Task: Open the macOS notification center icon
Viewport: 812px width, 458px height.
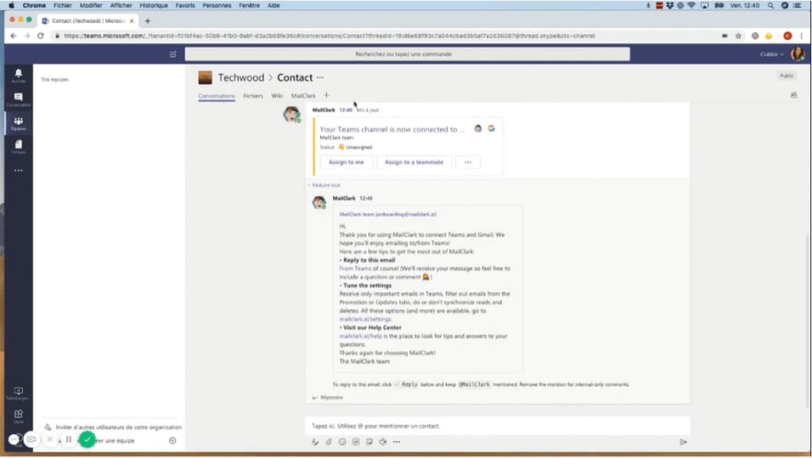Action: tap(797, 6)
